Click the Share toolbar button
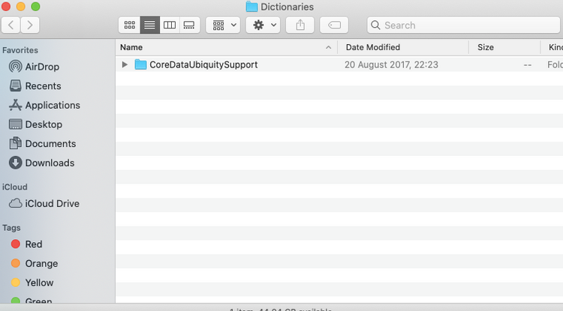The image size is (563, 311). click(x=300, y=25)
